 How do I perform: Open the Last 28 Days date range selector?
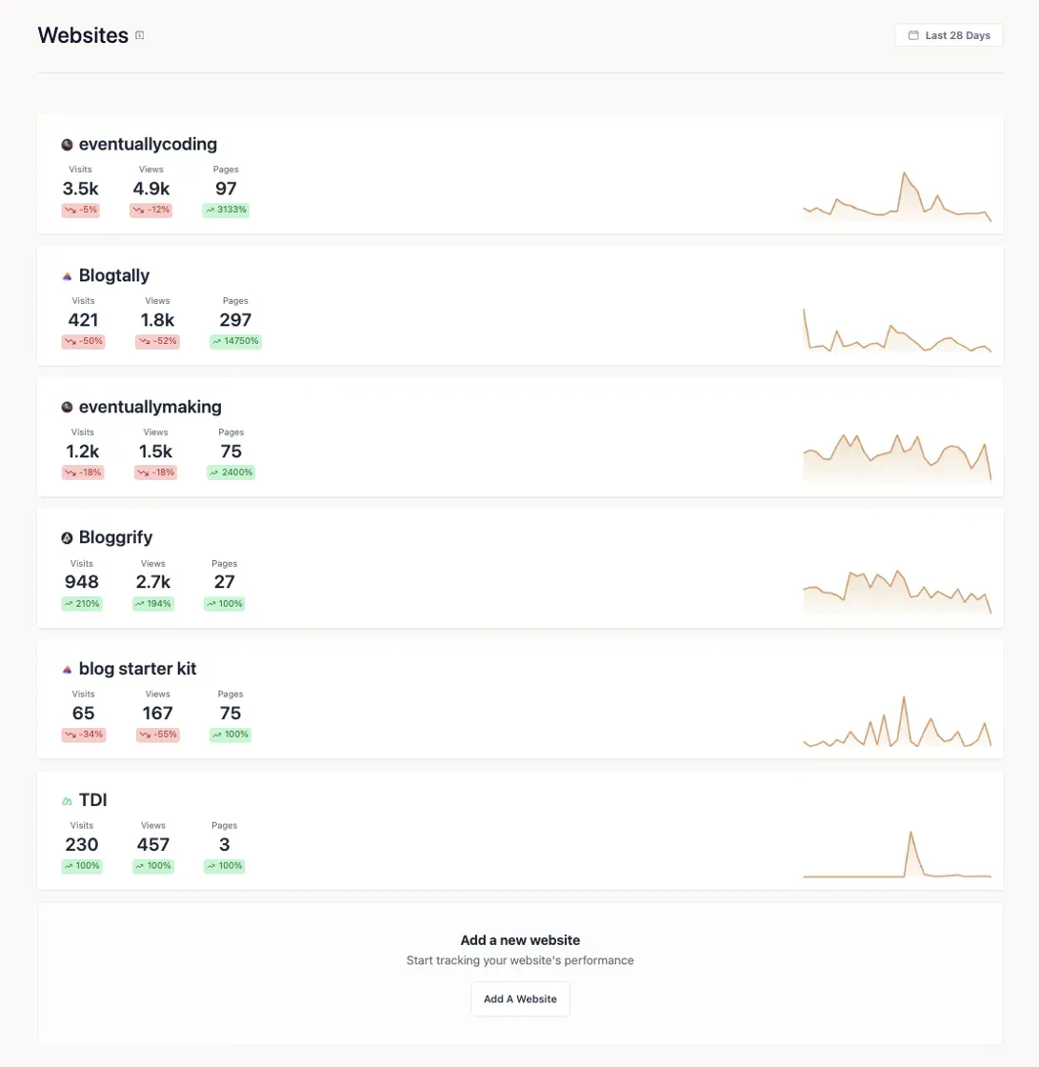pos(948,34)
